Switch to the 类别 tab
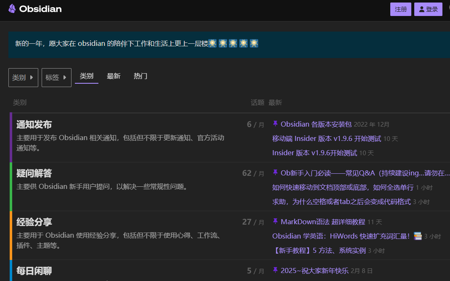Screen dimensions: 450x281 [87, 76]
